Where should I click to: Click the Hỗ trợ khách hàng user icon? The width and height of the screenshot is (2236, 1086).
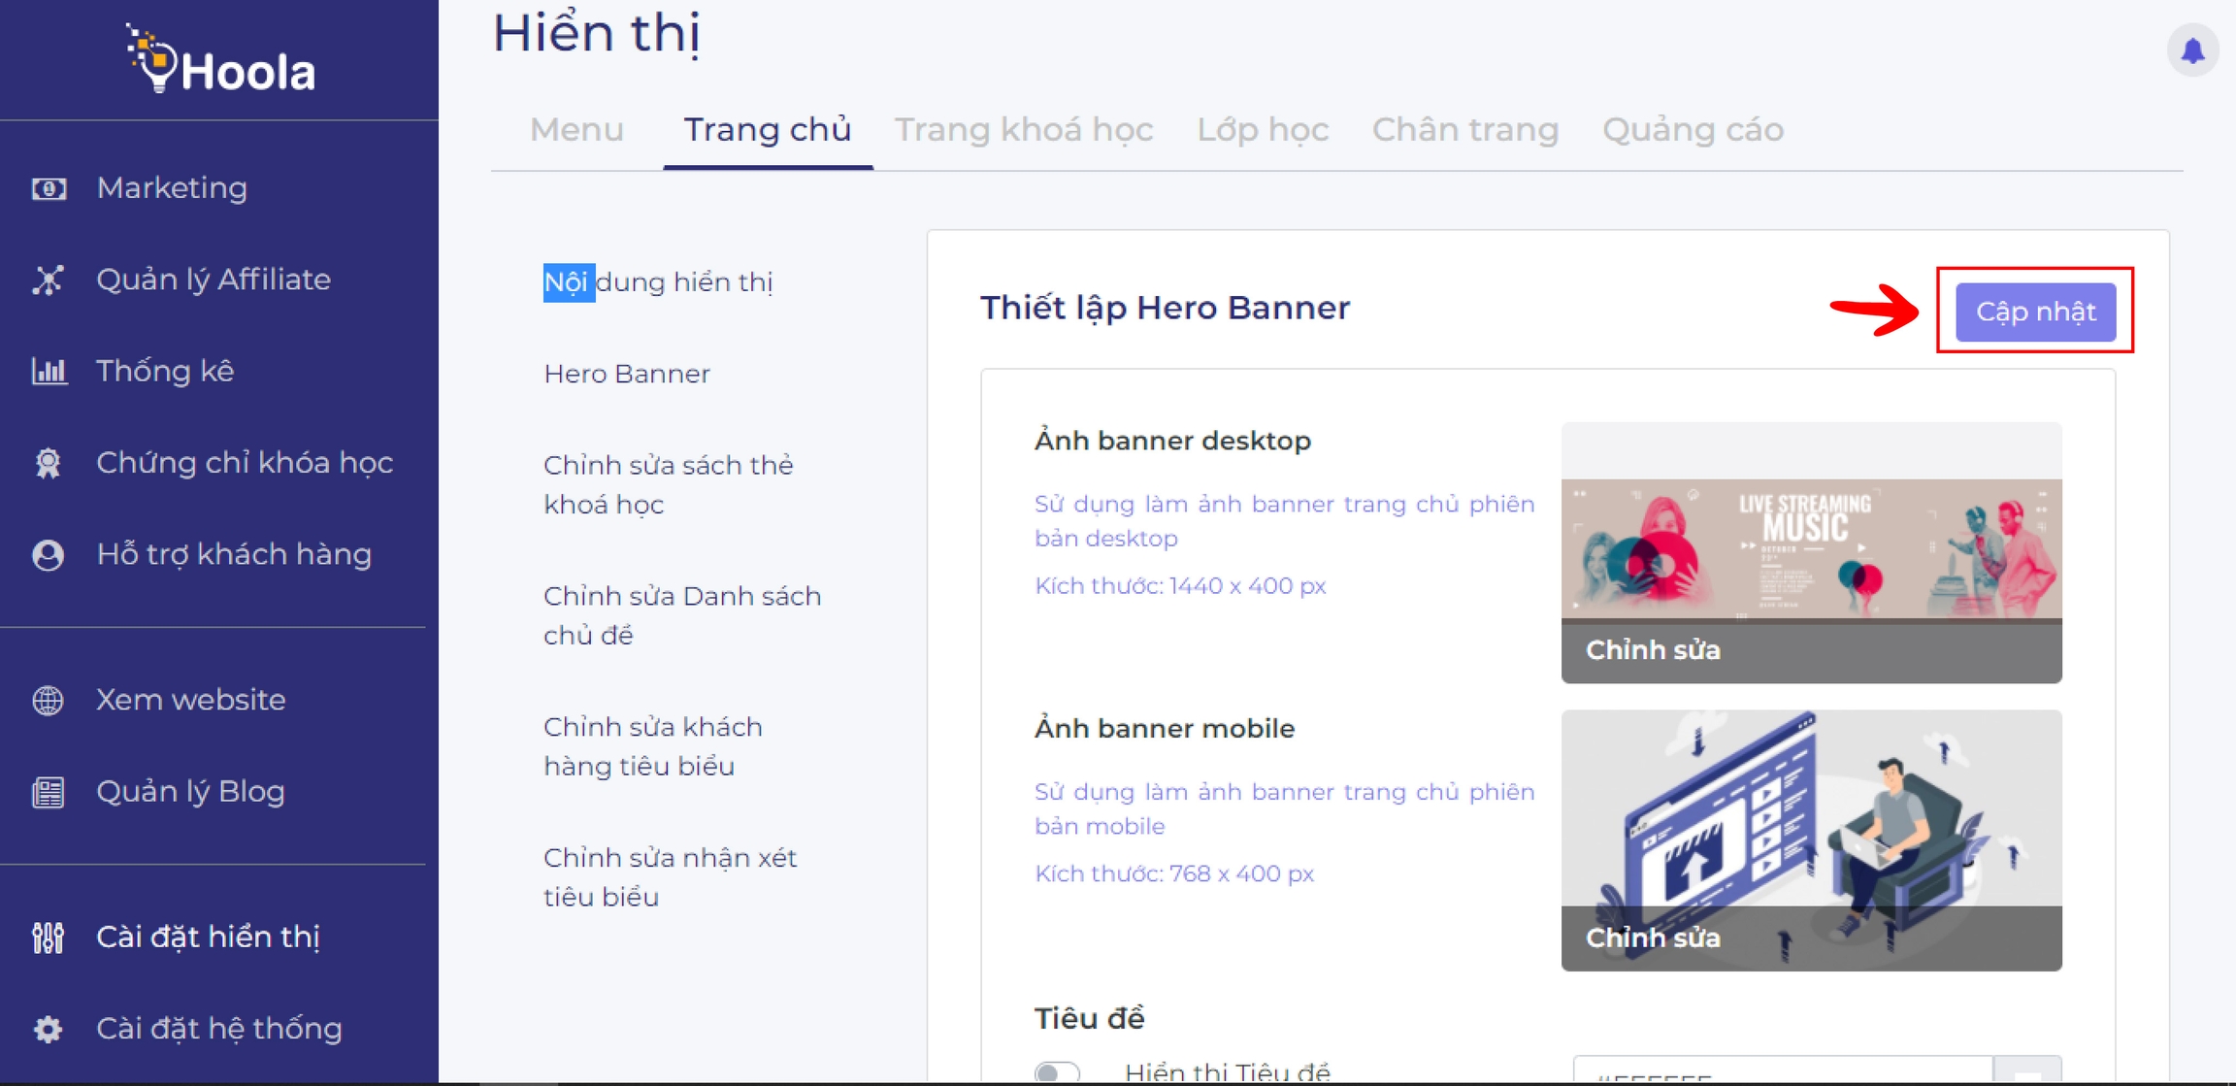(49, 555)
